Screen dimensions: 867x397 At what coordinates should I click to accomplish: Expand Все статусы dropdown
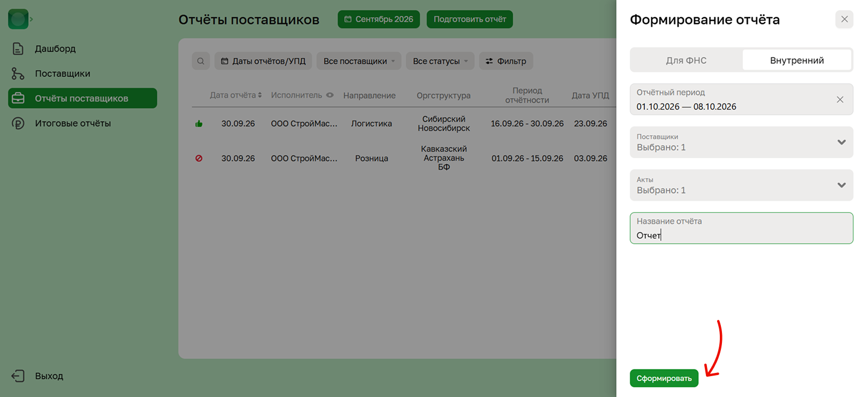440,61
